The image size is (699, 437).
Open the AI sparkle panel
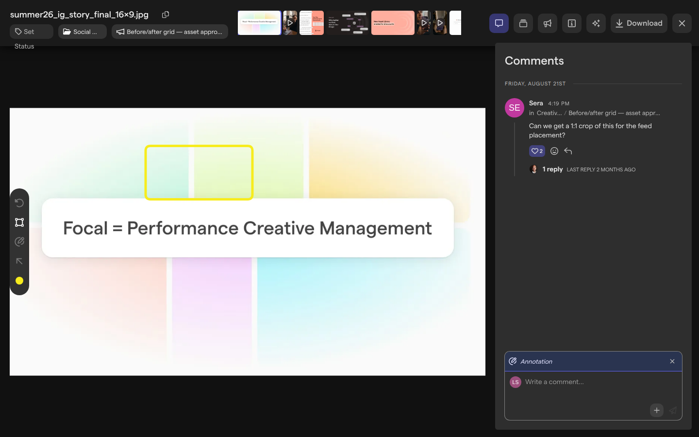[x=596, y=23]
